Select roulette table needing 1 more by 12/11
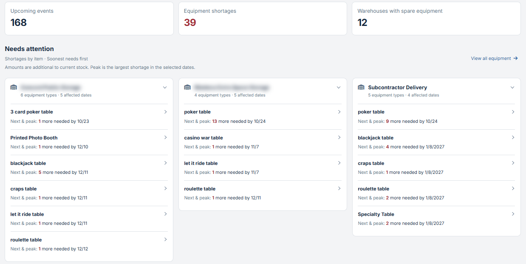 (x=263, y=193)
